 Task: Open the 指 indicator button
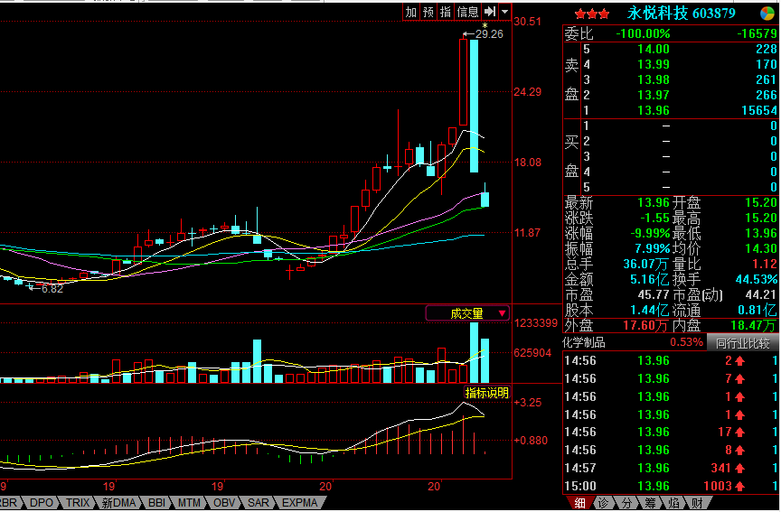[446, 12]
